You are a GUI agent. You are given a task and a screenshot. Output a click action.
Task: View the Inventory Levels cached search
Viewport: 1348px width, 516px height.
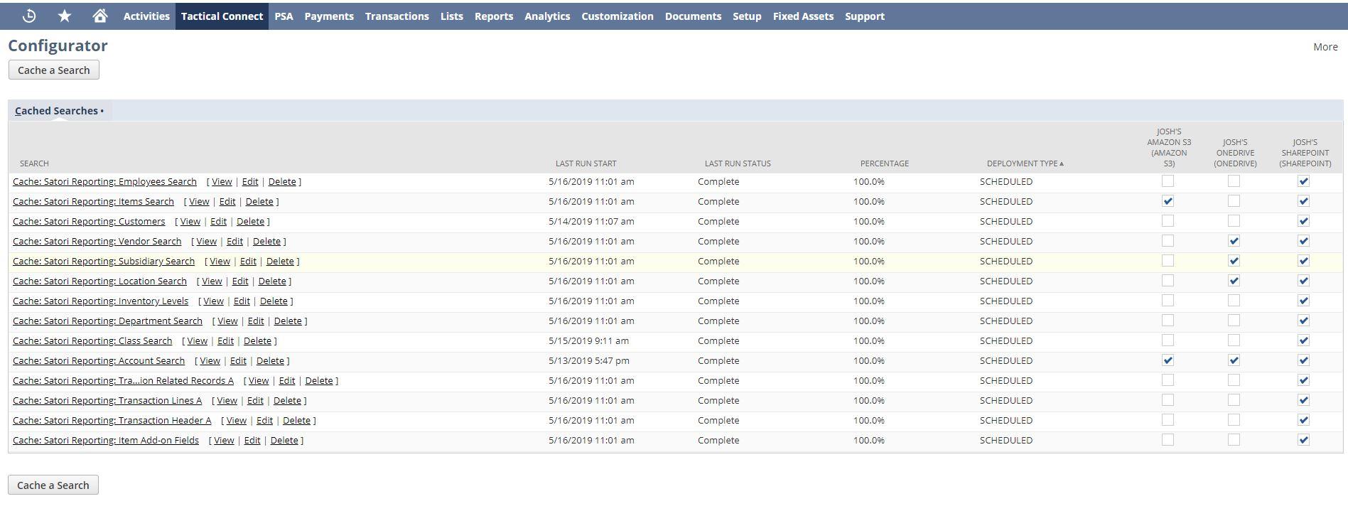coord(213,301)
